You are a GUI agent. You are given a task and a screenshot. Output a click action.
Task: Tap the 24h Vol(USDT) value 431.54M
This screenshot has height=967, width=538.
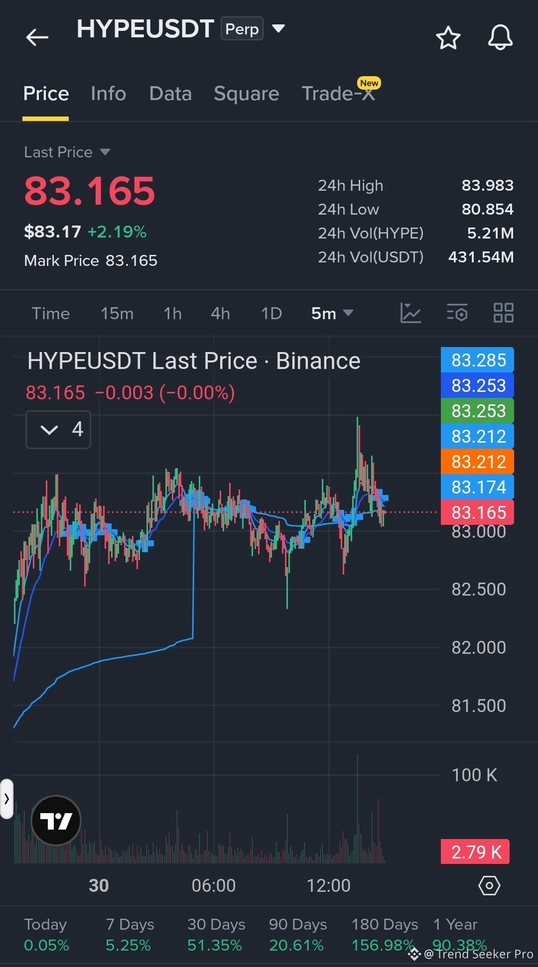pos(481,257)
